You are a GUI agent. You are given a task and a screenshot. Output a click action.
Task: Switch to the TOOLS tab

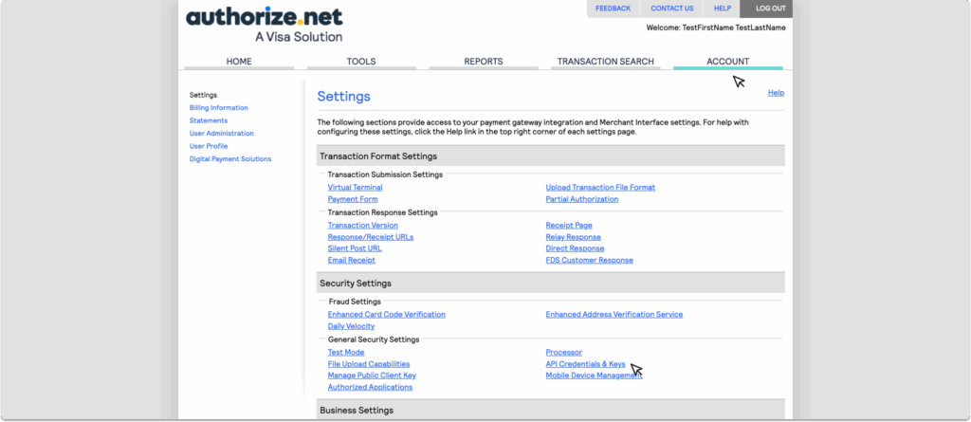click(361, 62)
